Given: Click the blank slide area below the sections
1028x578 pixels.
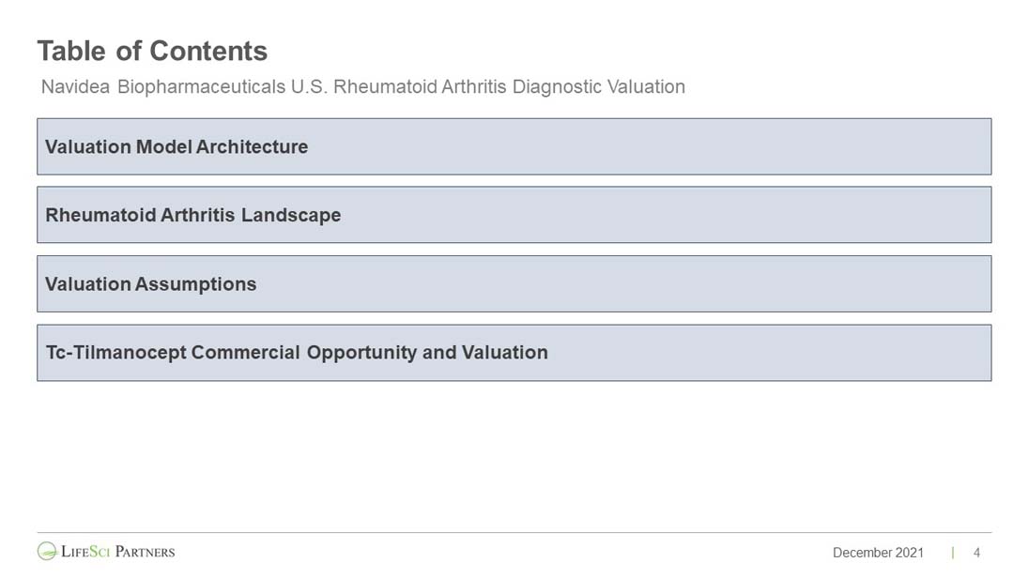Looking at the screenshot, I should (x=514, y=450).
